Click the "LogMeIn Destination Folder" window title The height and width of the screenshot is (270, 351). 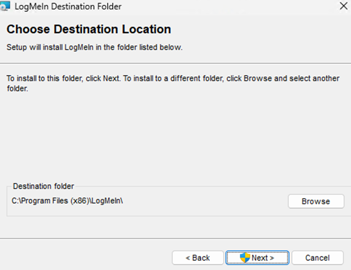[x=68, y=6]
